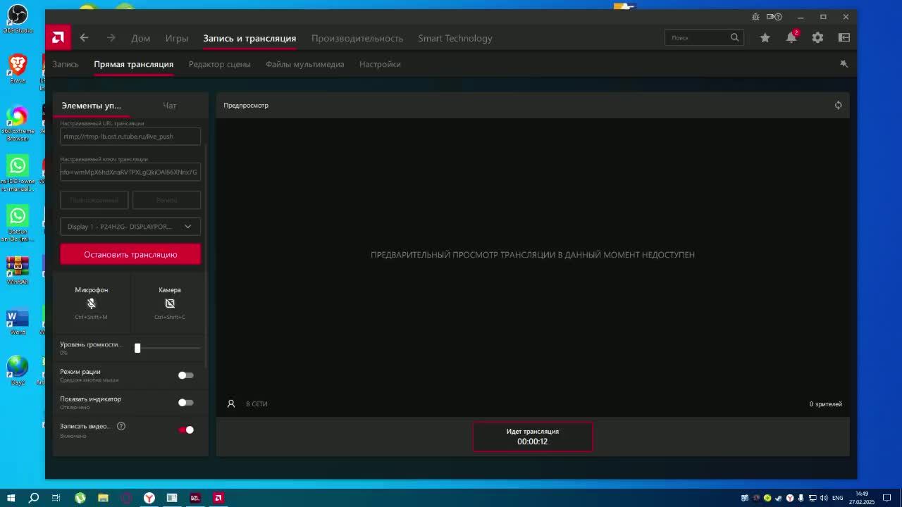Click the viewers person icon
Viewport: 902px width, 507px height.
coord(230,404)
